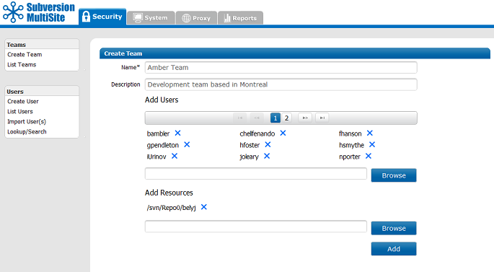The width and height of the screenshot is (494, 272).
Task: Remove user gpendleton with the X icon
Action: point(187,144)
